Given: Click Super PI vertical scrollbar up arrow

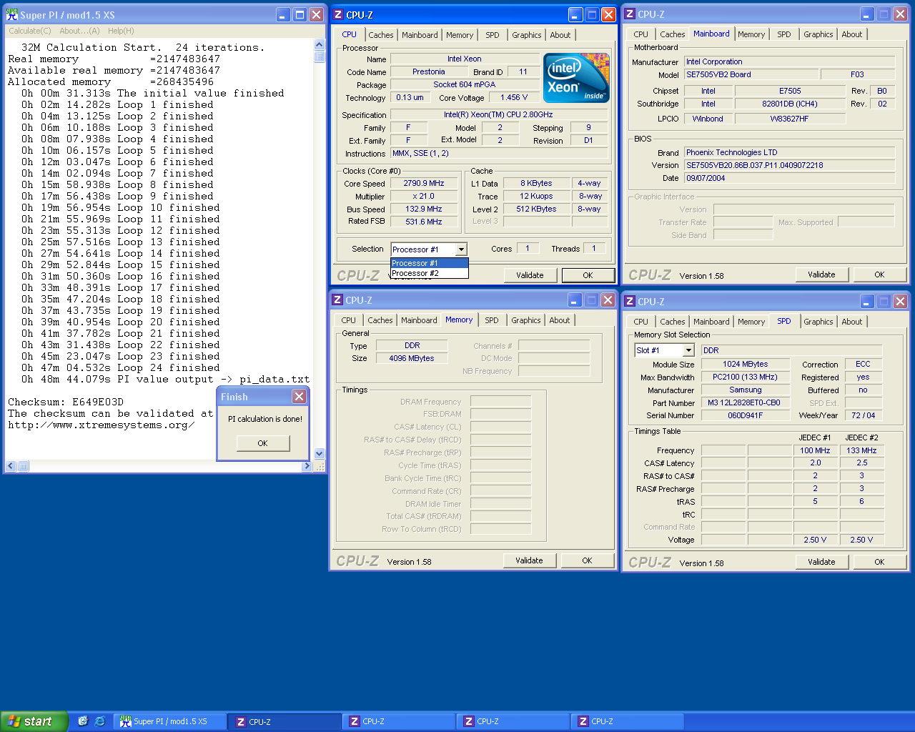Looking at the screenshot, I should (x=320, y=45).
